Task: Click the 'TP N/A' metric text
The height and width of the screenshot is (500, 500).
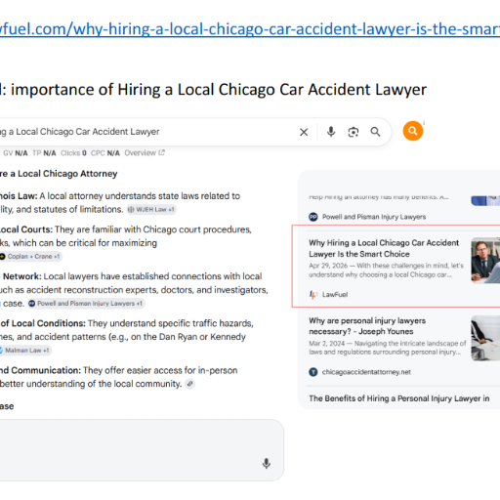Action: click(44, 153)
